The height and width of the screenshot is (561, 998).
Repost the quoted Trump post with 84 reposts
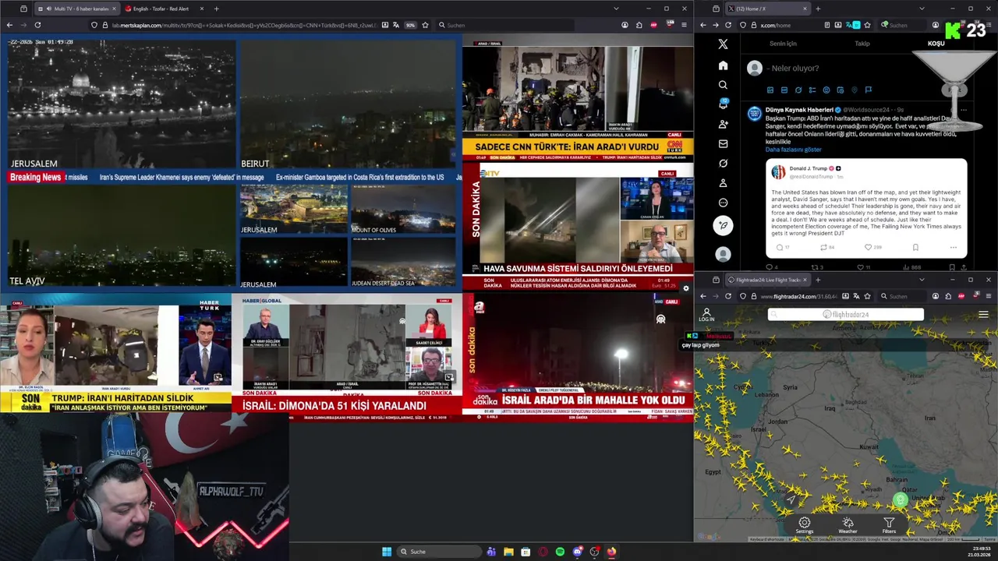click(x=823, y=247)
